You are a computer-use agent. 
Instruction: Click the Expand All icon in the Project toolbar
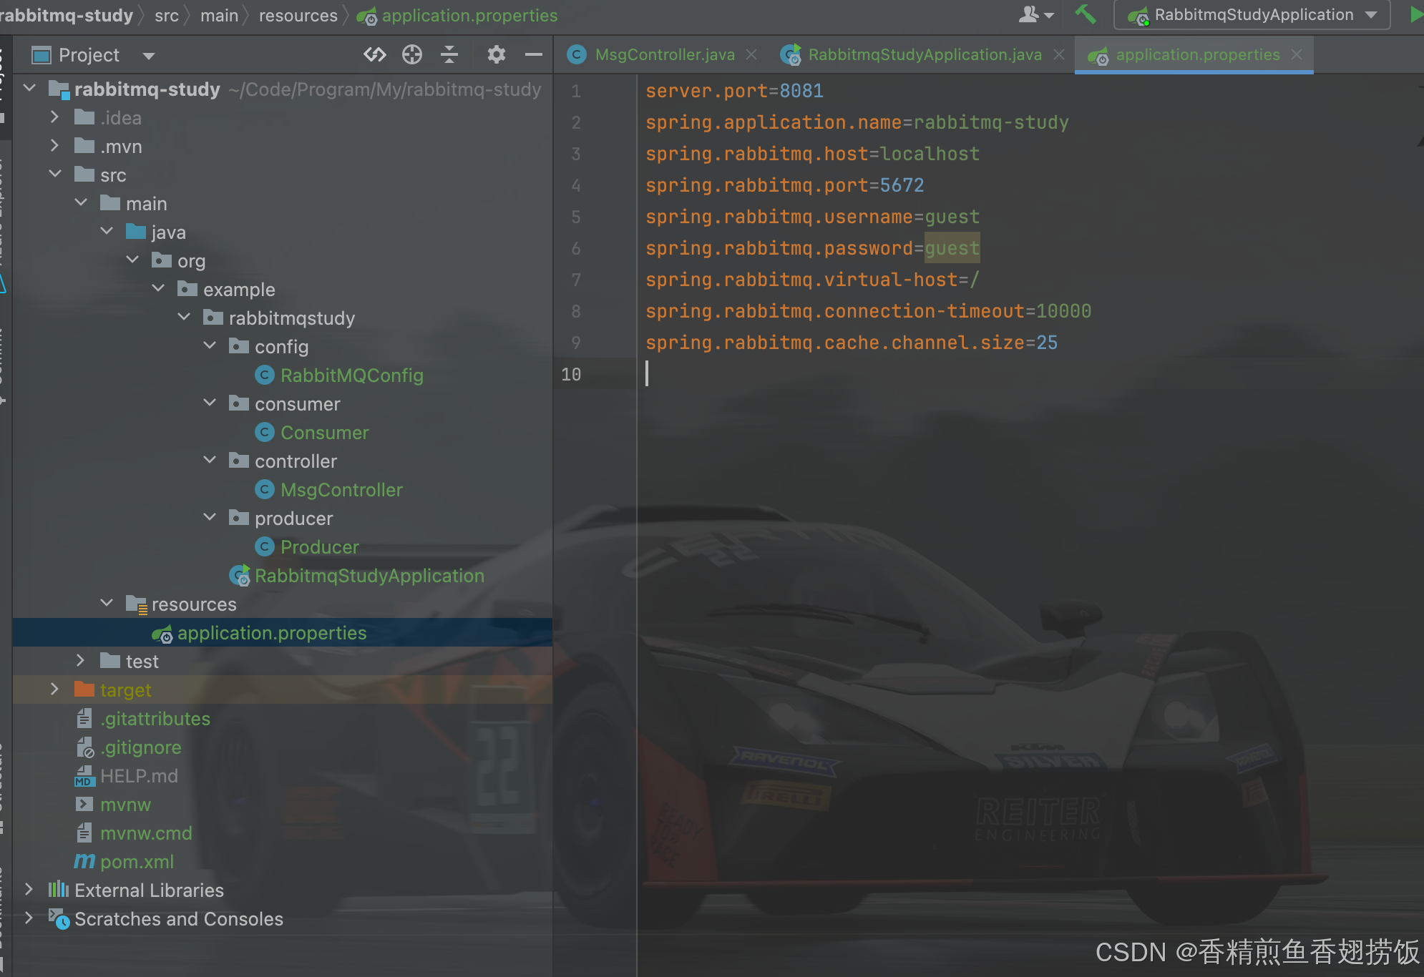(x=374, y=54)
